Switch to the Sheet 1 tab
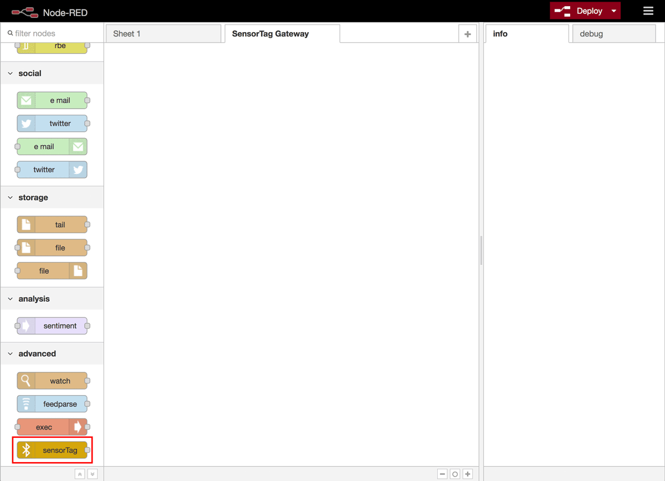This screenshot has height=481, width=665. coord(163,34)
